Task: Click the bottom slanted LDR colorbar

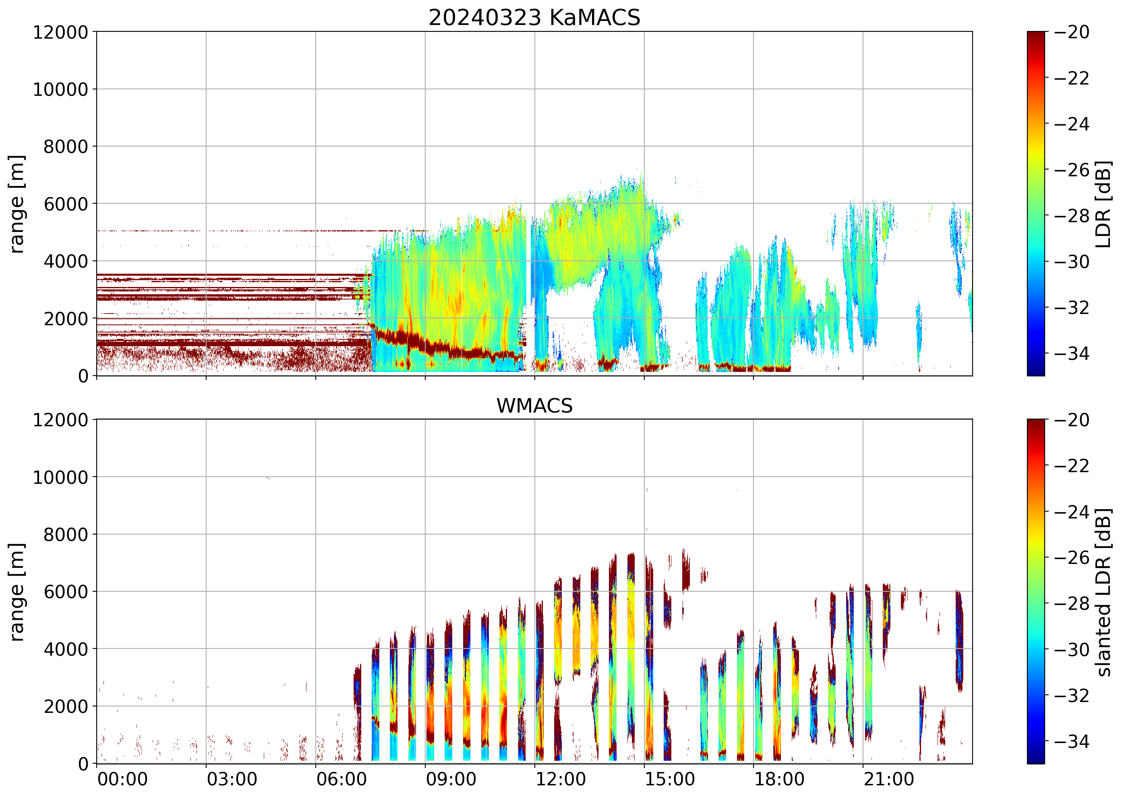Action: pos(1035,591)
